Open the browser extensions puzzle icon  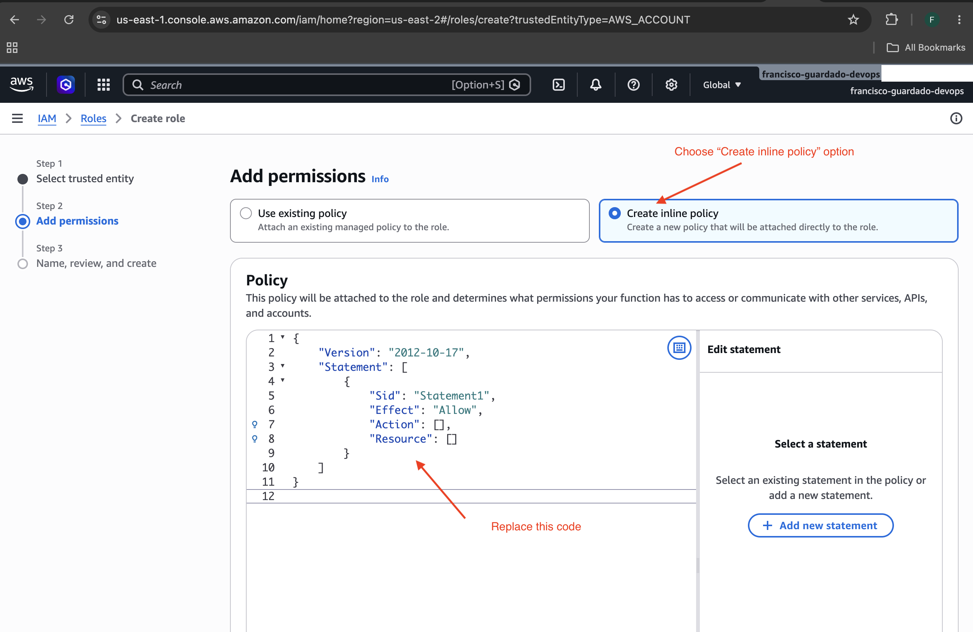[891, 19]
